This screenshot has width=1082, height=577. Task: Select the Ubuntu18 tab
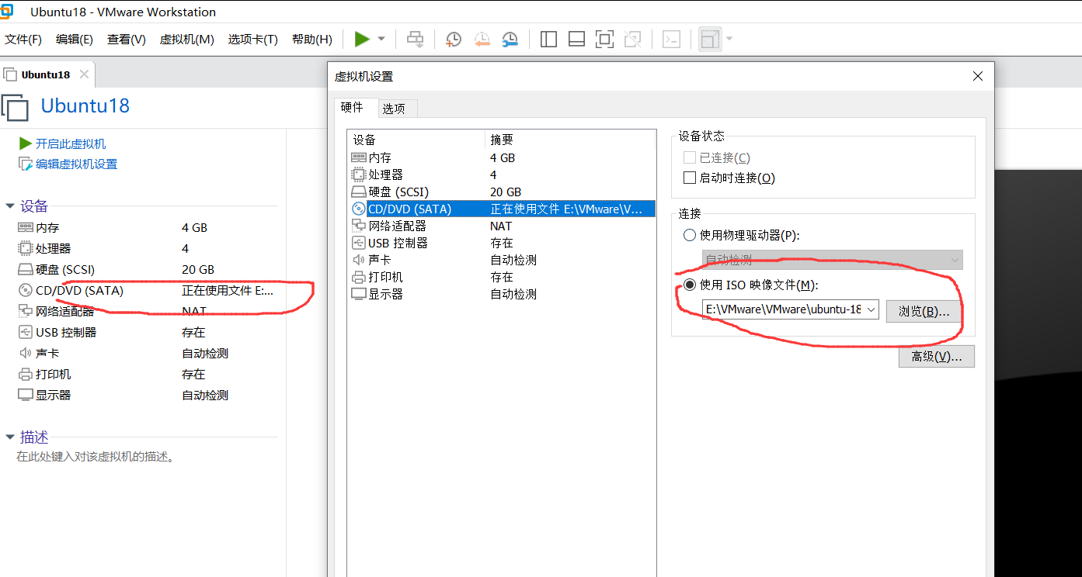[46, 74]
